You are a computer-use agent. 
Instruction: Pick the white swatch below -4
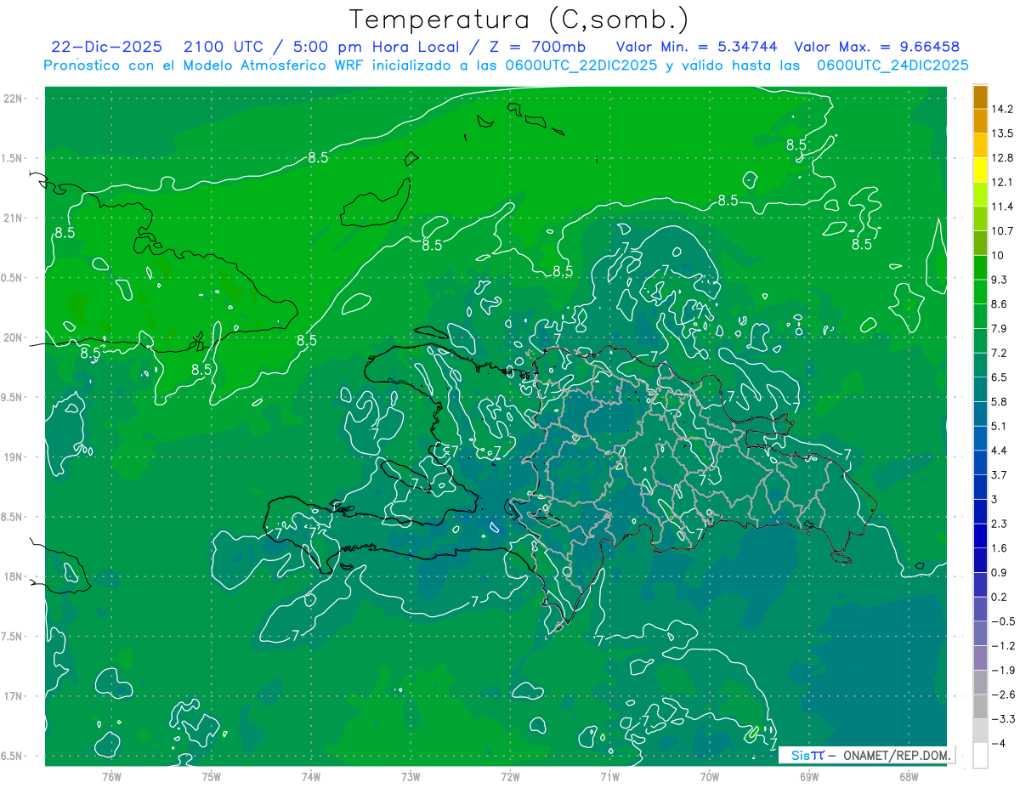[x=980, y=756]
